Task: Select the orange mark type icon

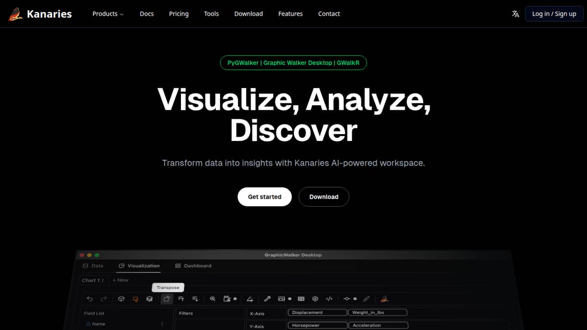Action: [135, 299]
